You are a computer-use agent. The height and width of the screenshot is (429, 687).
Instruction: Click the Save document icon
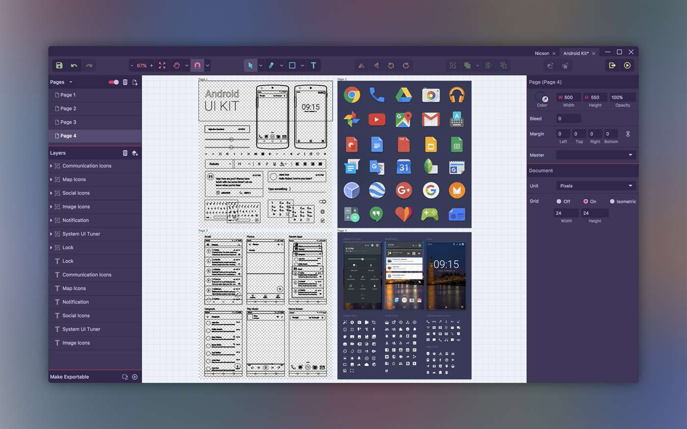click(x=59, y=65)
